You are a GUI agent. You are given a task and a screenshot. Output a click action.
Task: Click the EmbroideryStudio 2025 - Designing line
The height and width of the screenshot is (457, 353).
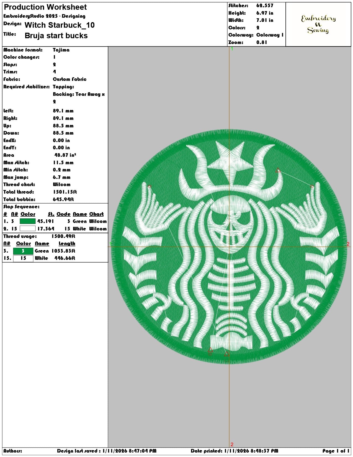44,16
